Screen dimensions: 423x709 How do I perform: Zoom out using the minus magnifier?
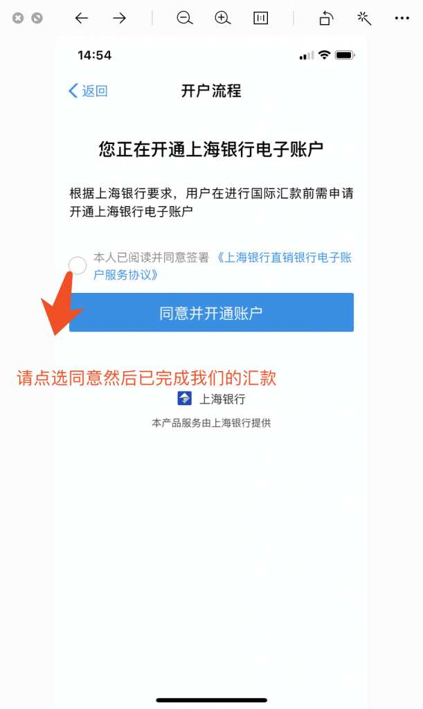click(184, 18)
